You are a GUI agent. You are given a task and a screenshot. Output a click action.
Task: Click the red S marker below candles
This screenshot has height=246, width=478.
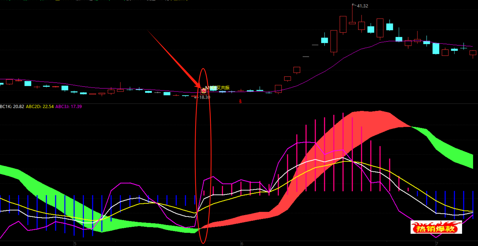(x=240, y=101)
